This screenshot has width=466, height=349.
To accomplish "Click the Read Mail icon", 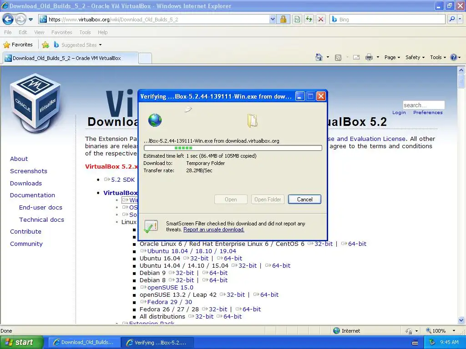I will click(356, 57).
